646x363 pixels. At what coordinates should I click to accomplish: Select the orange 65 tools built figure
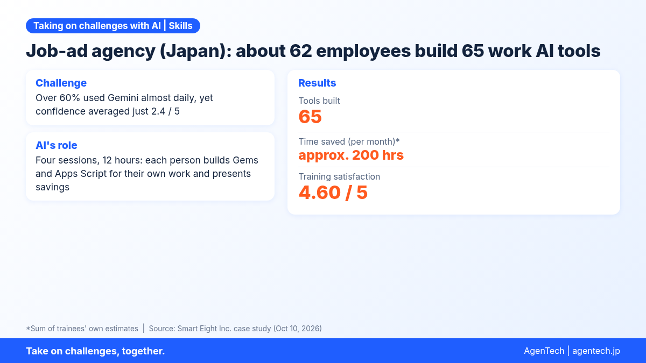pyautogui.click(x=310, y=117)
